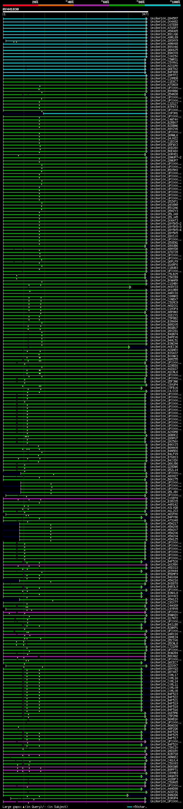This screenshot has height=809, width=183.
Task: Open UniRef100_C1MMD8 entry
Action: pyautogui.click(x=164, y=79)
